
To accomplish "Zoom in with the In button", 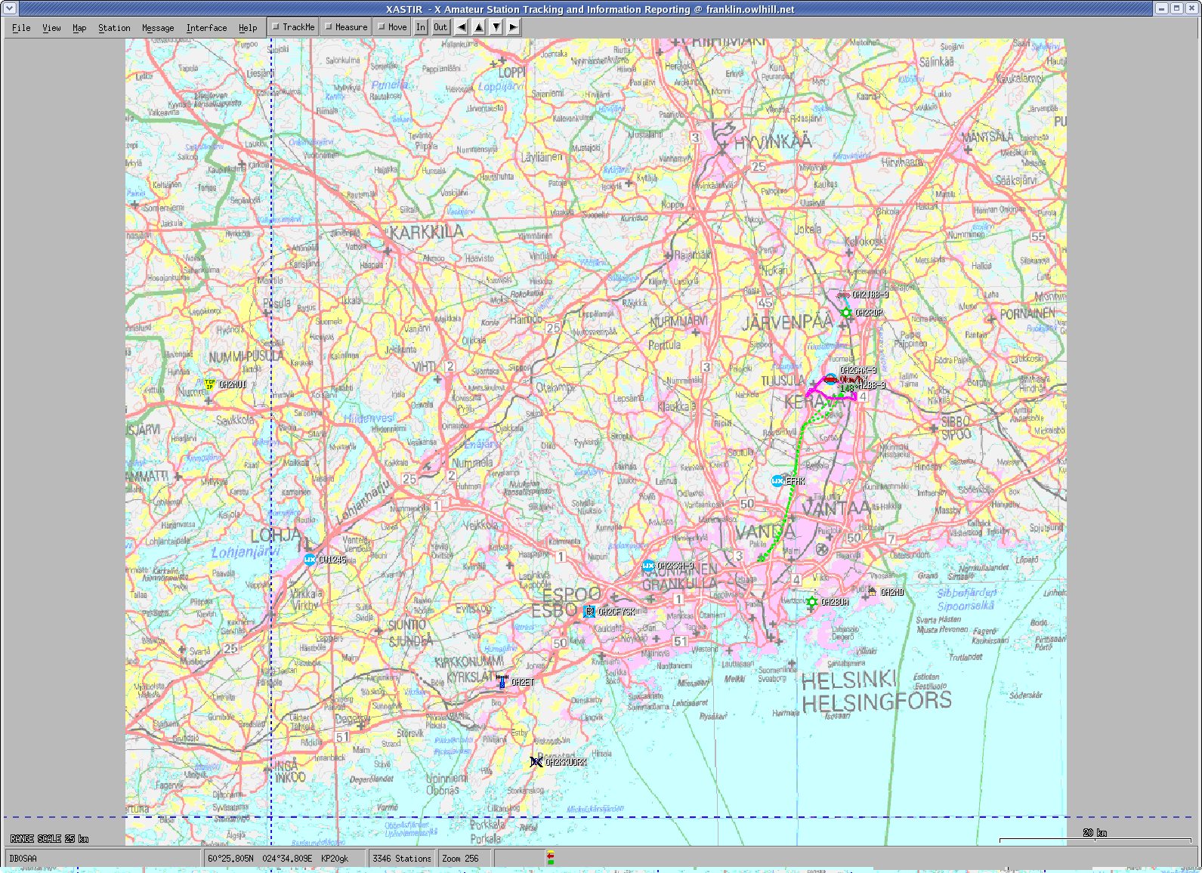I will point(421,27).
